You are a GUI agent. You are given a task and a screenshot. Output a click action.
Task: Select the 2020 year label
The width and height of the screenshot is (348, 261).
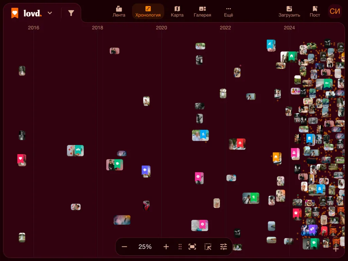(161, 28)
